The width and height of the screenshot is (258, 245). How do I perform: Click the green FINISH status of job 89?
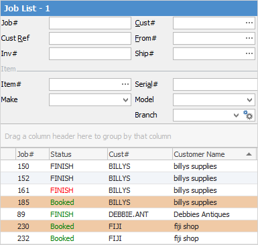click(62, 214)
